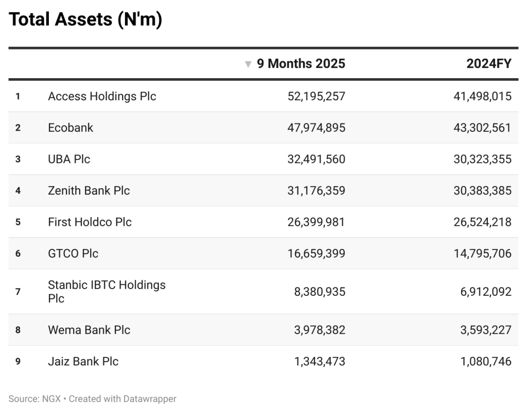Sort by the 9 Months 2025 column header

coord(301,64)
